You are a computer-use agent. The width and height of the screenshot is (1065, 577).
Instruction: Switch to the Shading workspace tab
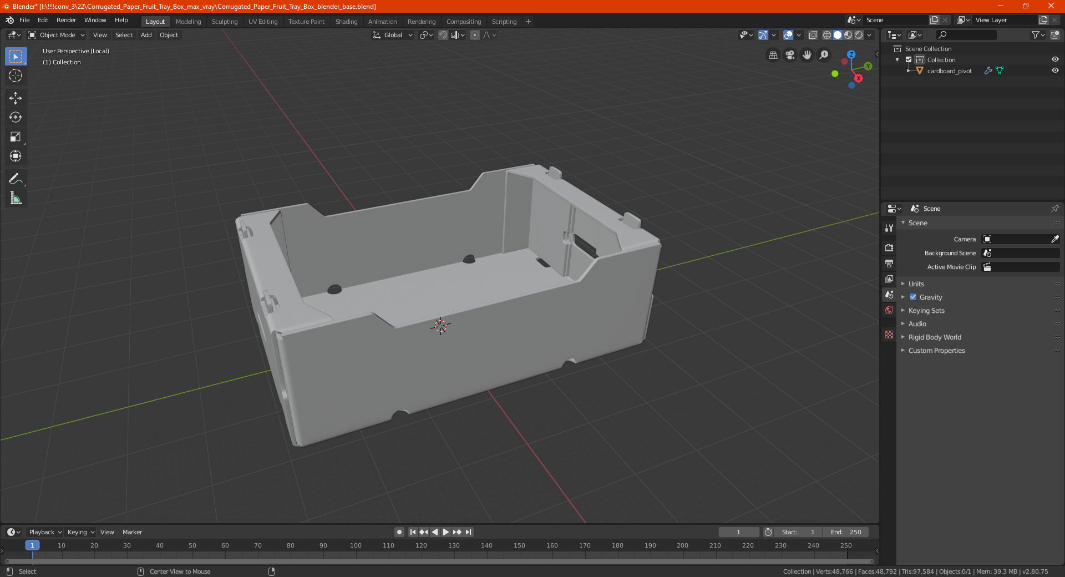346,22
